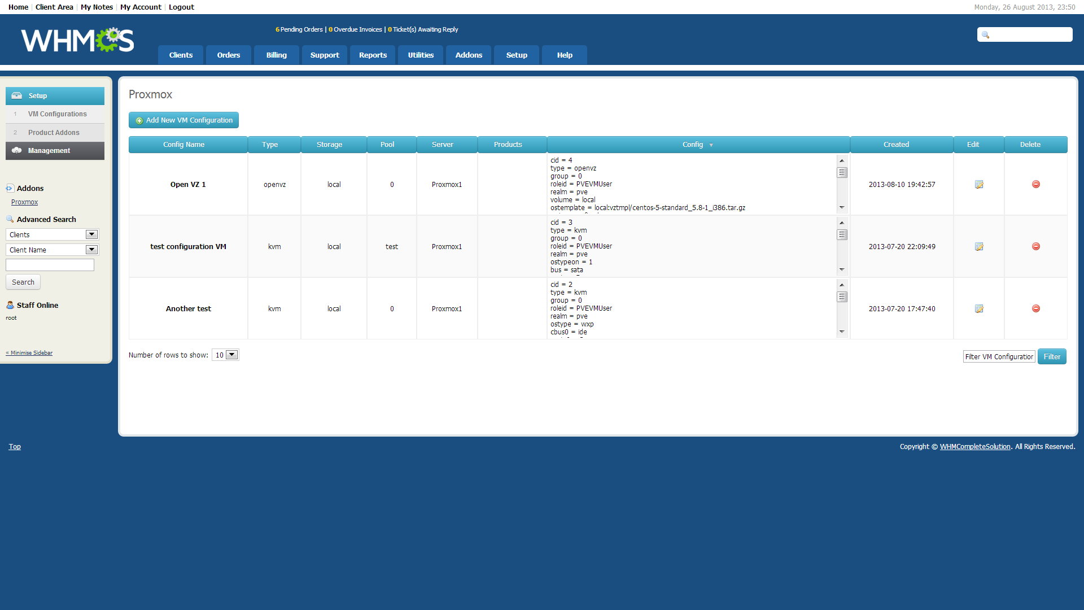Open the WHMCompleteSolution copyright link
Screen dimensions: 1084x610
(975, 447)
